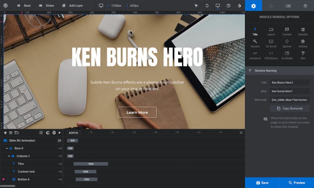The width and height of the screenshot is (314, 188).
Task: Collapse the Row-0 tree item
Action: coord(7,148)
